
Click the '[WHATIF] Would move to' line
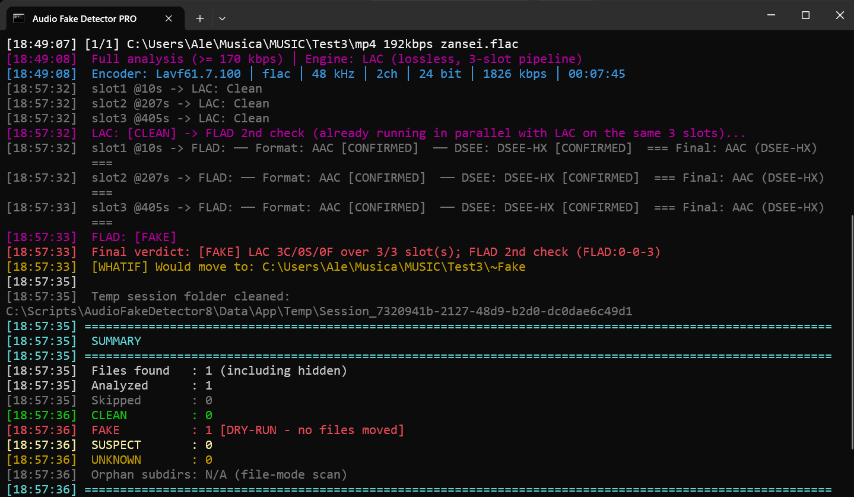266,267
